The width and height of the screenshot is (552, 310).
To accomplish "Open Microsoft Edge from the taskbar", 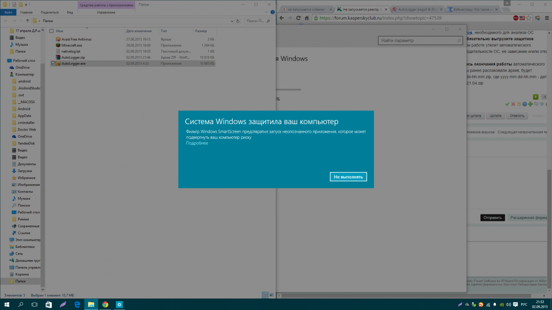I will pyautogui.click(x=77, y=304).
